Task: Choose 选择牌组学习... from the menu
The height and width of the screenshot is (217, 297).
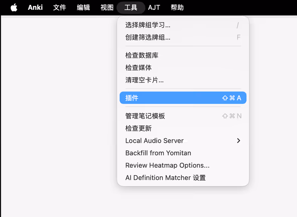Action: (x=183, y=25)
